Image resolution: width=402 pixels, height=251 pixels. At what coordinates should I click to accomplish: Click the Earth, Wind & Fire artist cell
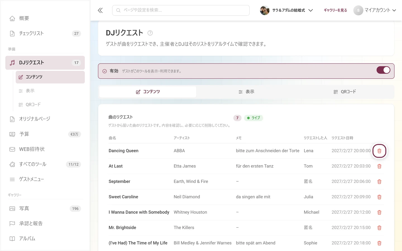pyautogui.click(x=191, y=182)
